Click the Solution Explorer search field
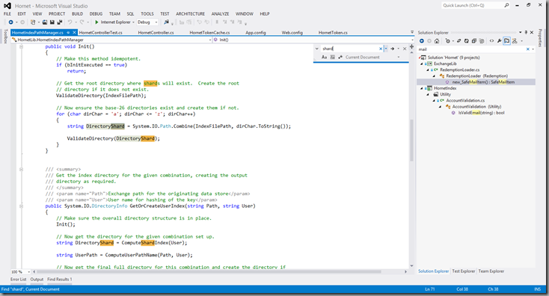549x296 pixels. tap(472, 49)
